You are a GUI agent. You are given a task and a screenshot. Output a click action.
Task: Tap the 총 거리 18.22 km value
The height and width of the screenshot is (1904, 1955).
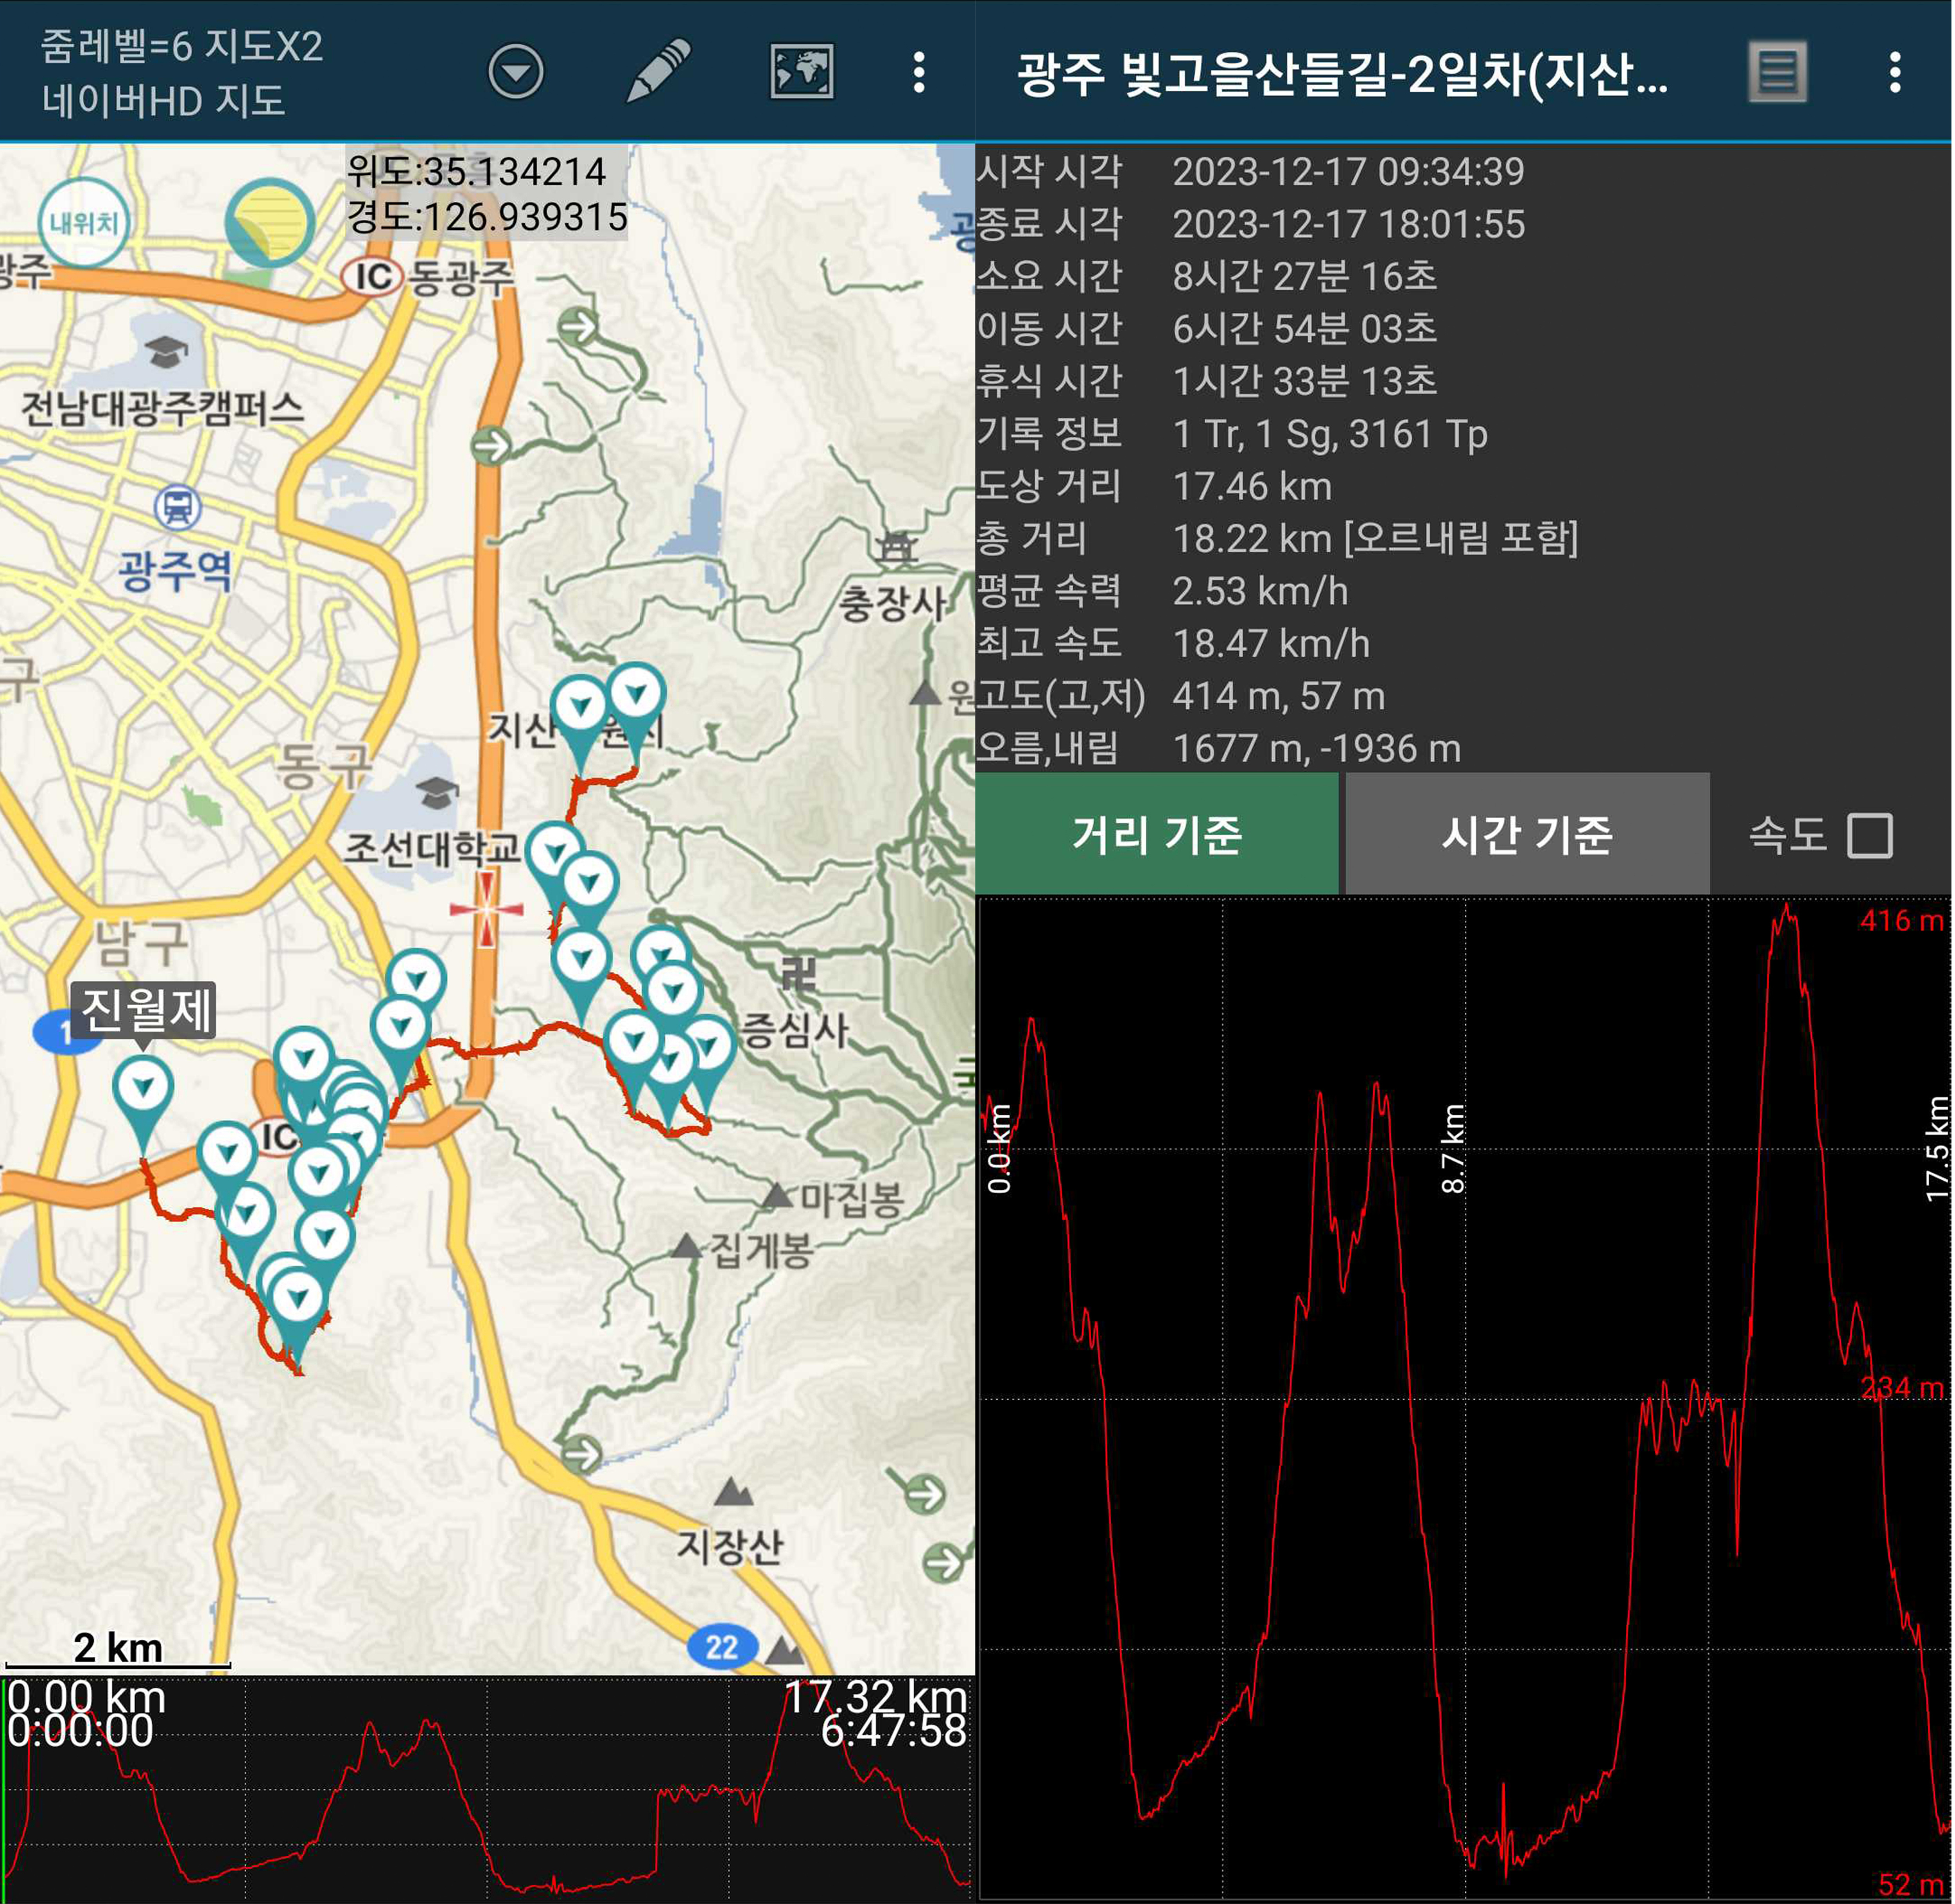tap(1375, 539)
